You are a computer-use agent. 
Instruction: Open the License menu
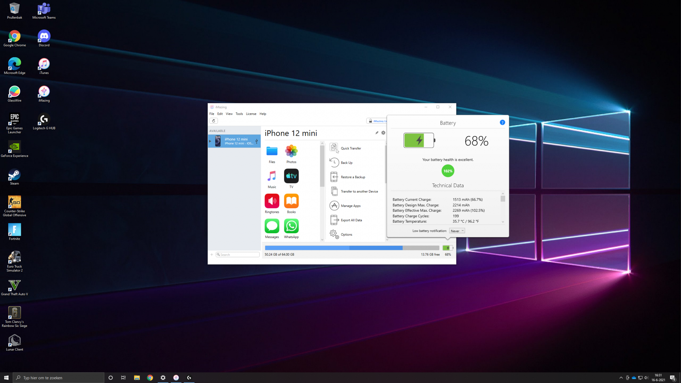pos(251,114)
